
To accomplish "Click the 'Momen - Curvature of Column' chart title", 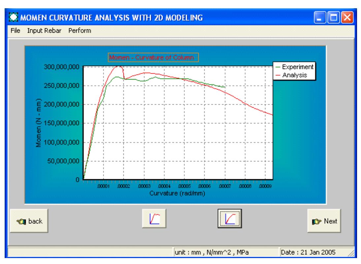I will coord(153,57).
